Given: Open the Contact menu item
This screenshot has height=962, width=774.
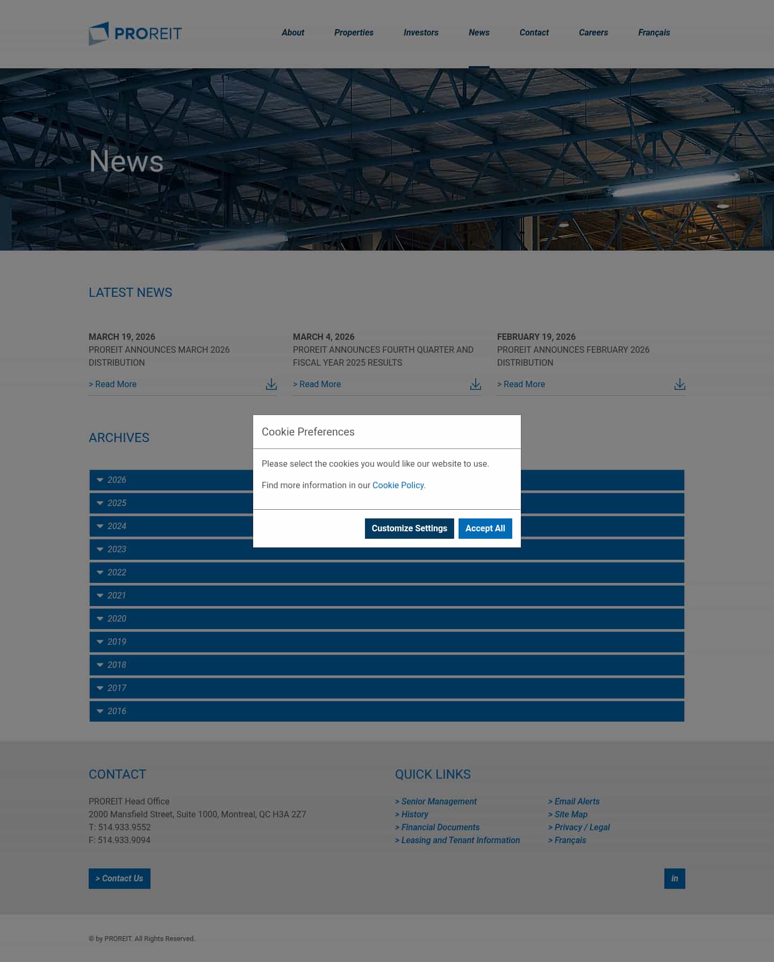Looking at the screenshot, I should coord(534,33).
